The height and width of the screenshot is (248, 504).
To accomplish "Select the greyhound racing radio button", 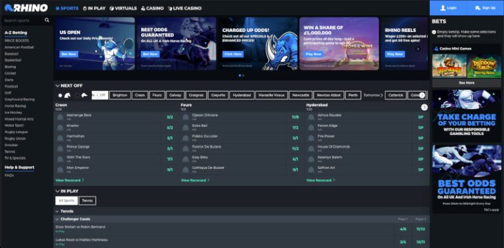I will (77, 96).
